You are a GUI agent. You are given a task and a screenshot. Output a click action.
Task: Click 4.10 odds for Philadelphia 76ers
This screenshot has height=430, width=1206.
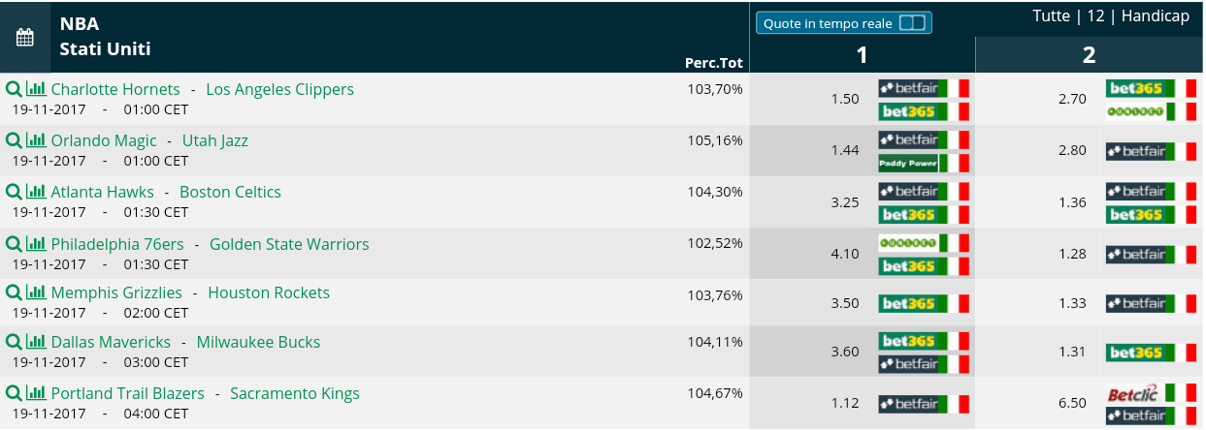point(845,254)
